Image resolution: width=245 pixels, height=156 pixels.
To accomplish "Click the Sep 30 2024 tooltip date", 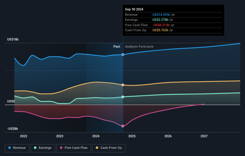I will (x=134, y=9).
